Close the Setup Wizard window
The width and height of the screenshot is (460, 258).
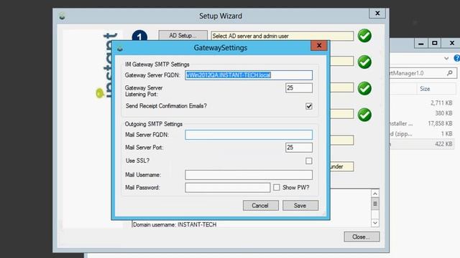click(x=377, y=13)
